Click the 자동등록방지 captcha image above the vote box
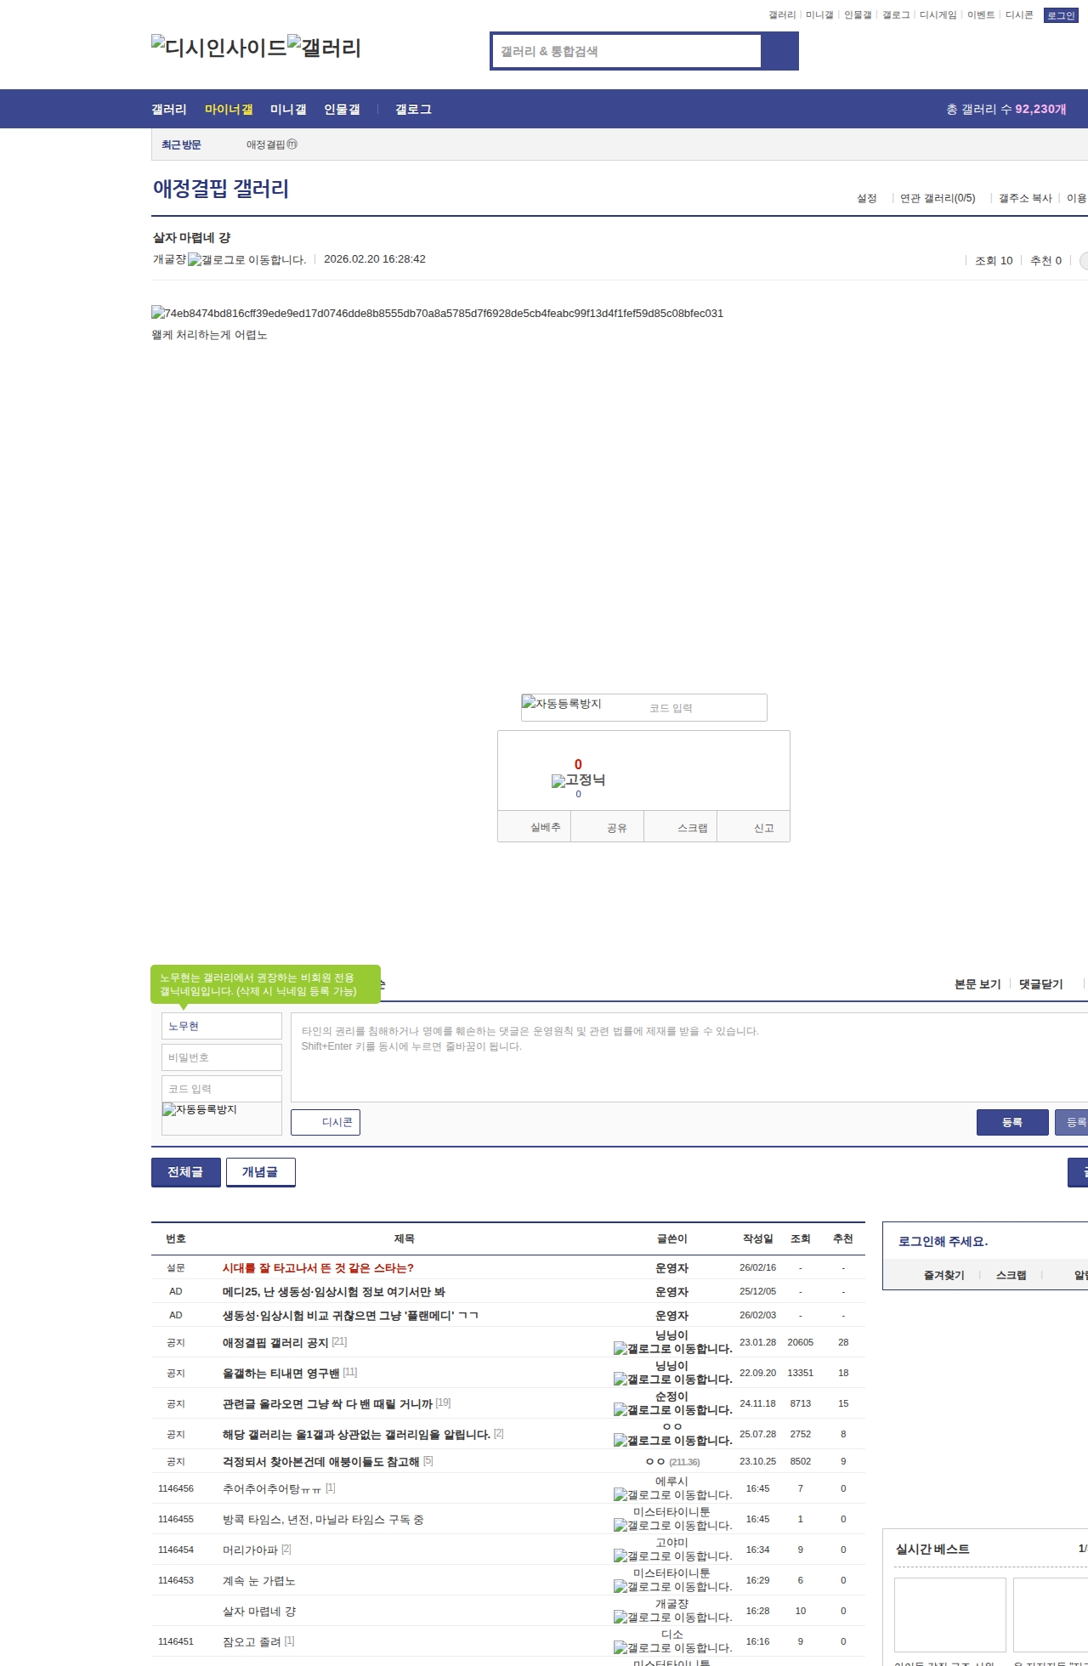The image size is (1088, 1666). (x=561, y=704)
